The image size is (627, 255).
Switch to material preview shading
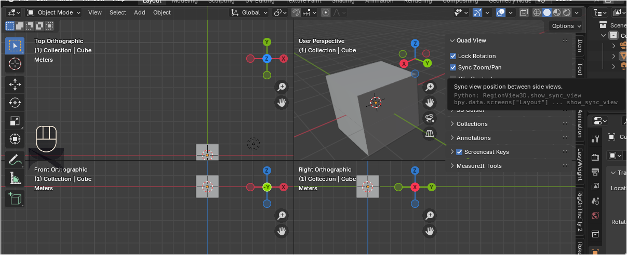click(x=557, y=12)
